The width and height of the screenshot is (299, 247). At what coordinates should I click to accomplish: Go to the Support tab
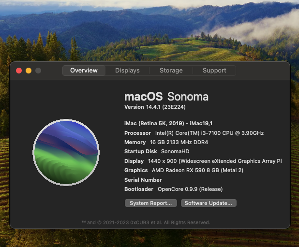click(214, 71)
